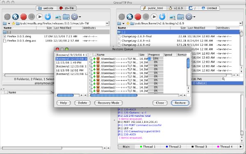Switch to the zh-TW tab
This screenshot has width=246, height=154.
point(66,8)
